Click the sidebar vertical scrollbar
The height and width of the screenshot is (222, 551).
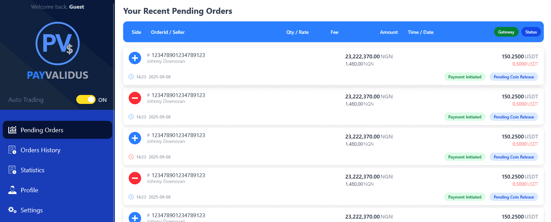point(114,110)
